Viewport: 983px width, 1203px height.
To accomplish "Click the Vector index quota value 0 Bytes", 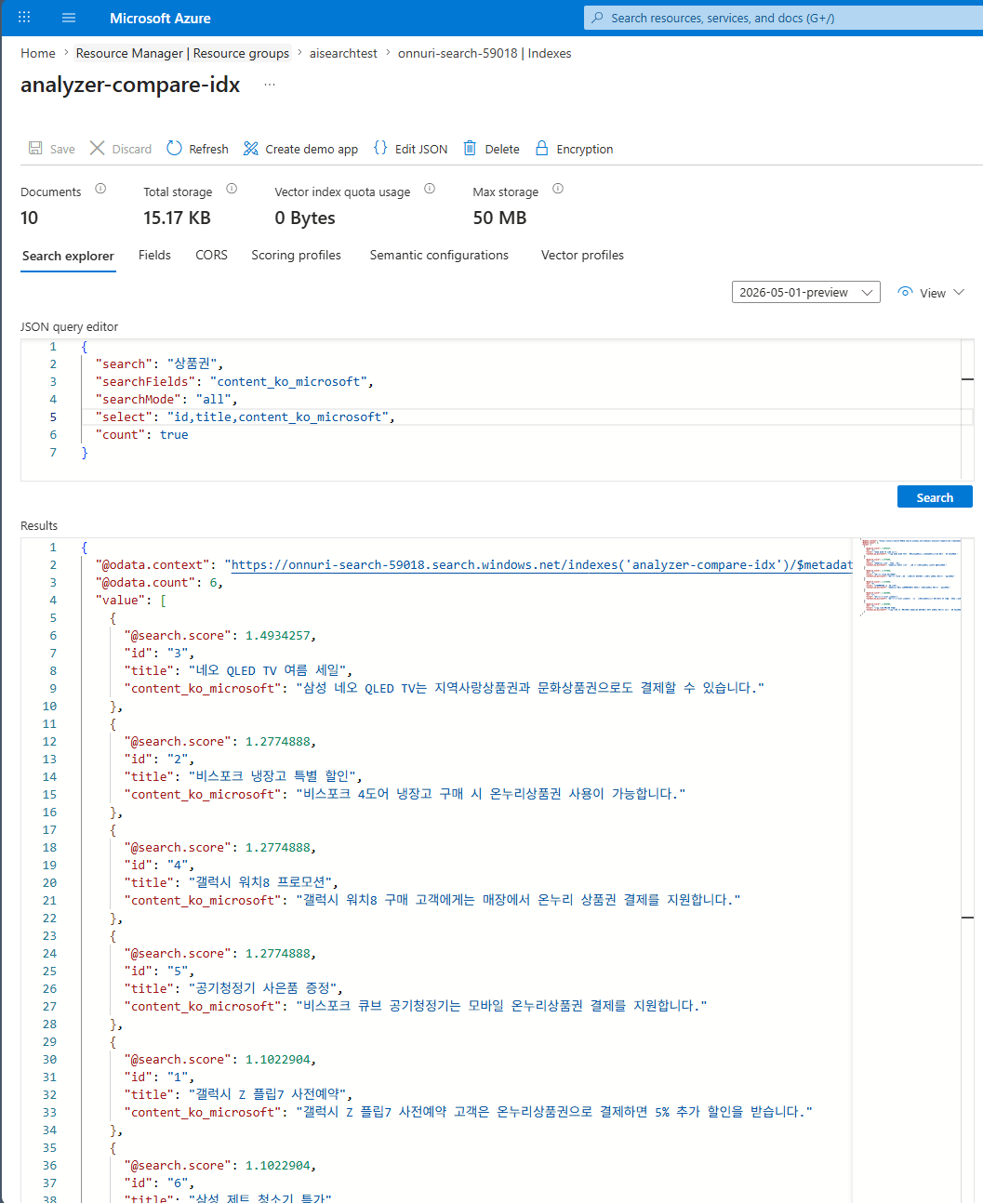I will click(305, 218).
